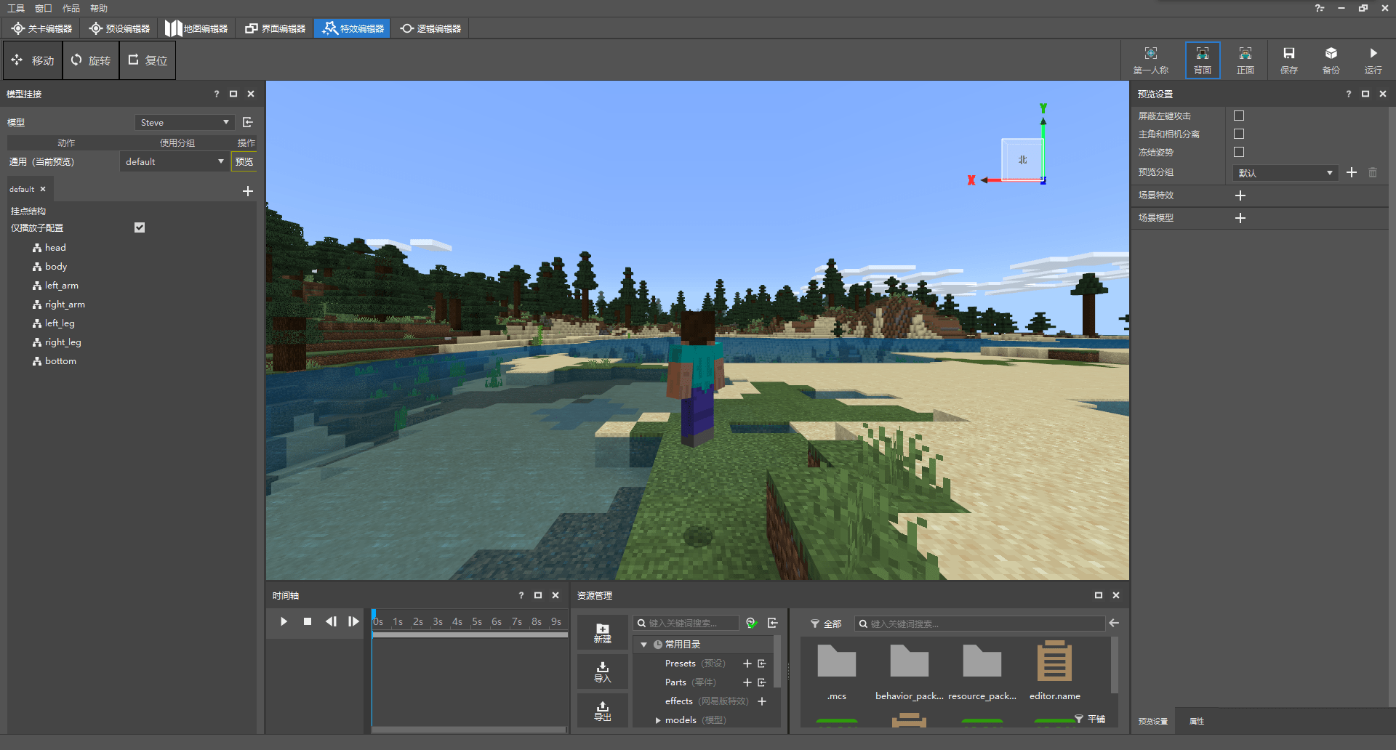Click the 导出 export button
The height and width of the screenshot is (750, 1396).
(x=603, y=710)
